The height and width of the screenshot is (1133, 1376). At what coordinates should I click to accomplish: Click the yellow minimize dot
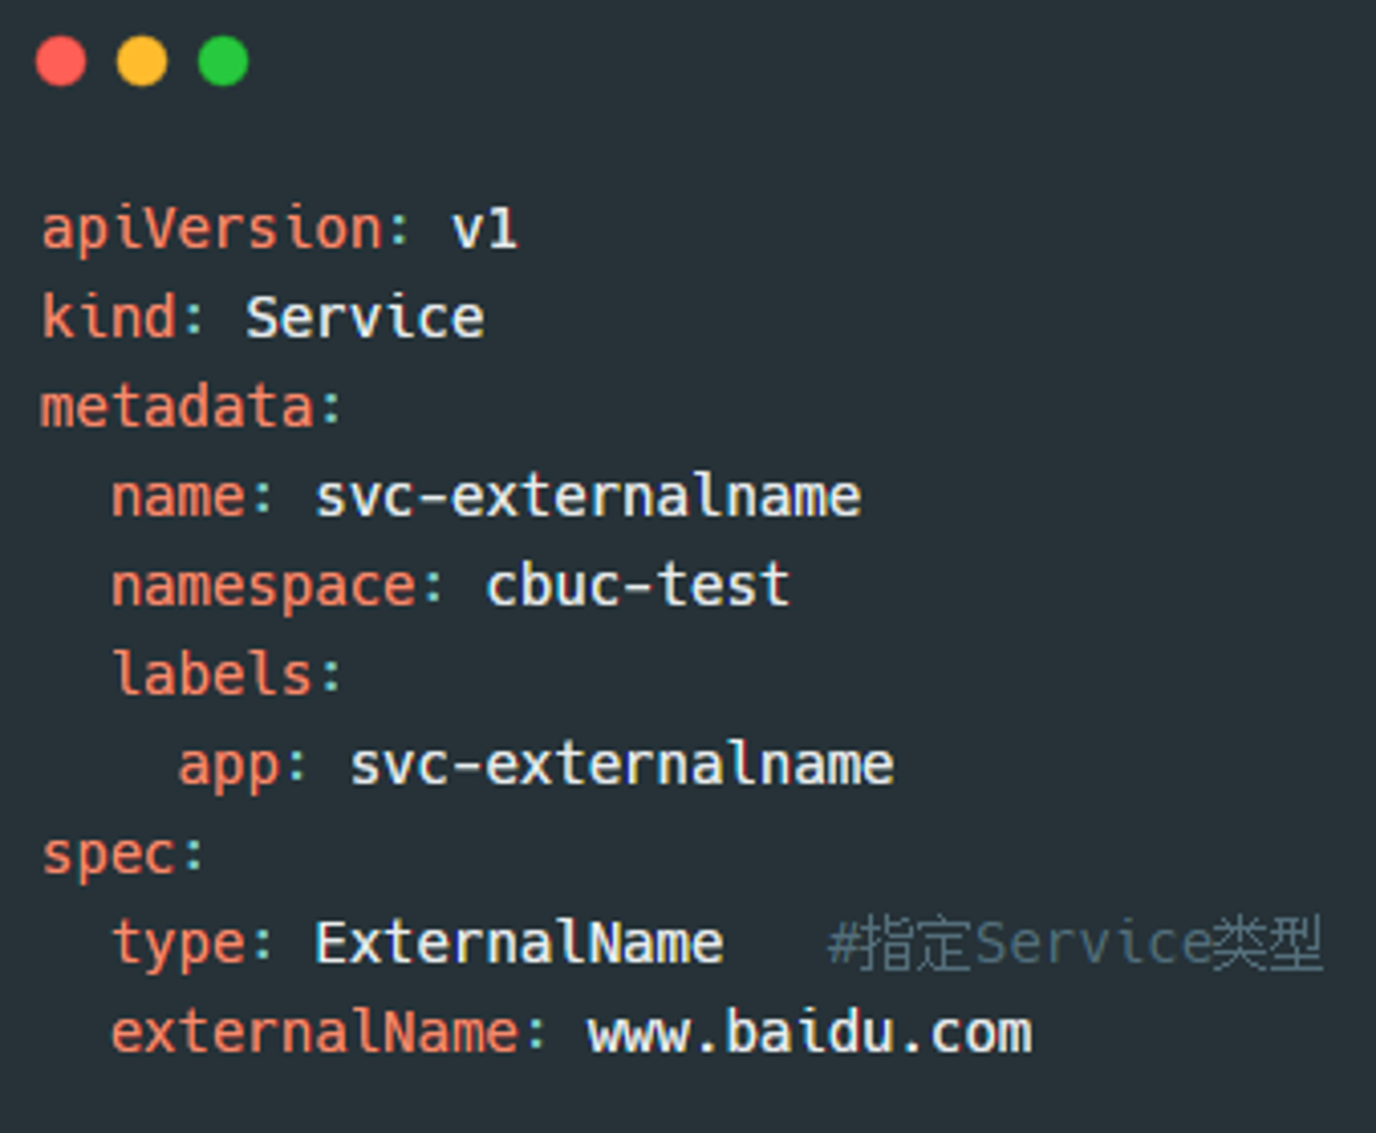(x=142, y=61)
